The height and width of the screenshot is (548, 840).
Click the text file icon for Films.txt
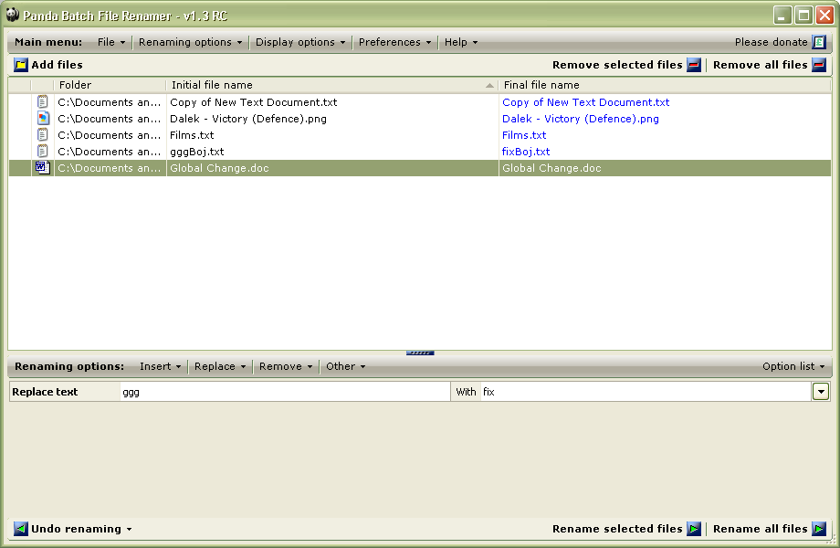tap(42, 135)
